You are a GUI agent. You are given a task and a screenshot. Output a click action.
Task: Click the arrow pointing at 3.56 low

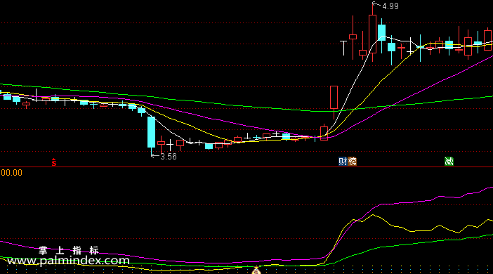[155, 156]
